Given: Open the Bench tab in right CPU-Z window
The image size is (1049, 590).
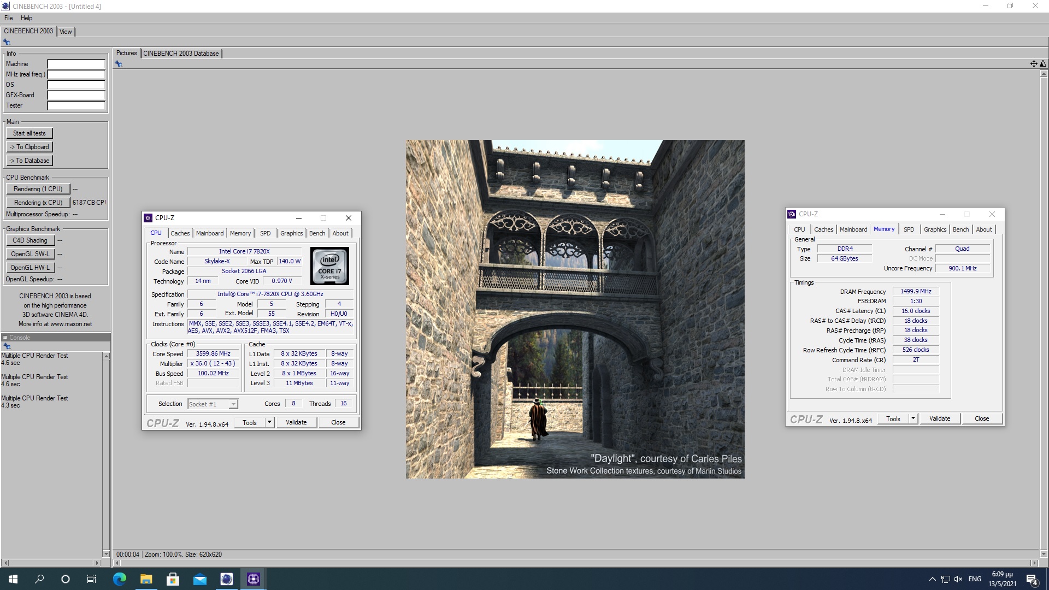Looking at the screenshot, I should [x=961, y=229].
